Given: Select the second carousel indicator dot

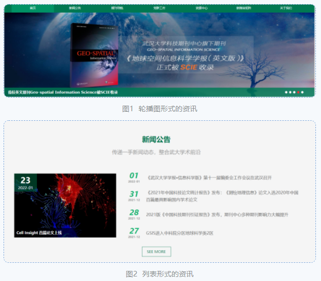Looking at the screenshot, I should [x=290, y=92].
